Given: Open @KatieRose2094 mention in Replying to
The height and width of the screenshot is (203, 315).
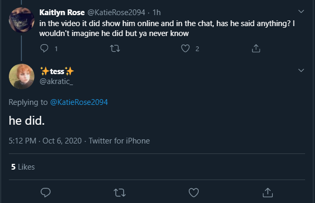Looking at the screenshot, I should (x=79, y=102).
